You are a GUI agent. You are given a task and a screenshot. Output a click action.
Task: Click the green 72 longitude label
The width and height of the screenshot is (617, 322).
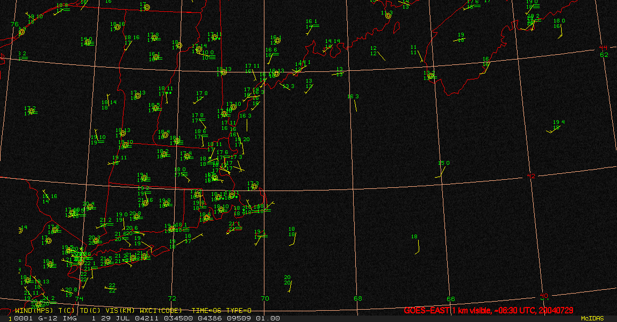[x=172, y=298]
